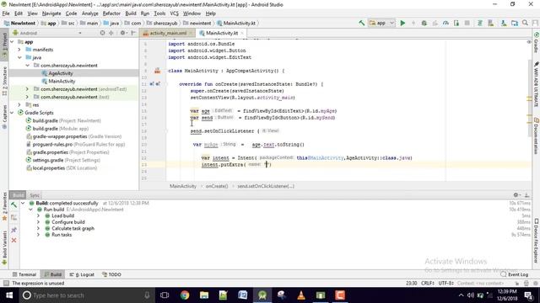This screenshot has height=303, width=540.
Task: Click the collapse-all icon in Project panel header
Action: click(111, 33)
